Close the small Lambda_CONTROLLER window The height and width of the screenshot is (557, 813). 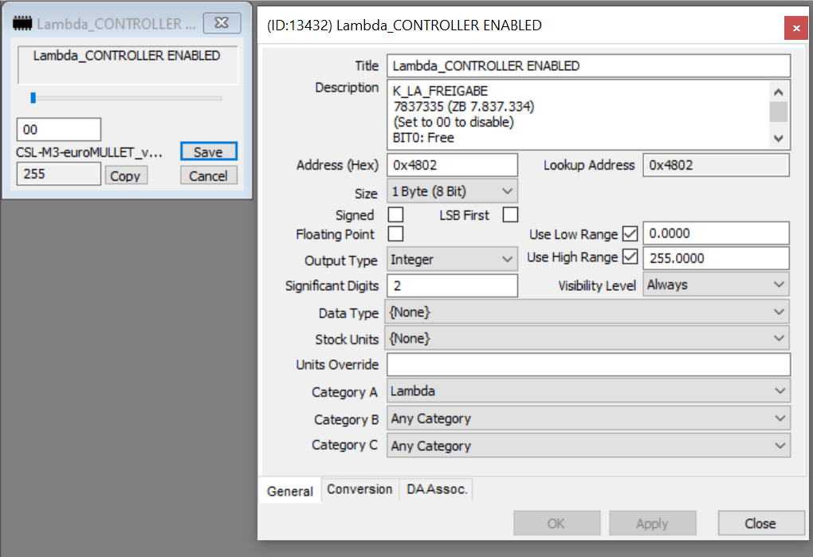click(x=222, y=24)
